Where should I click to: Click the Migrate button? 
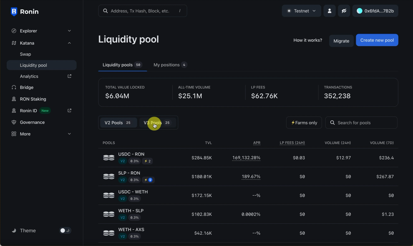tap(341, 41)
